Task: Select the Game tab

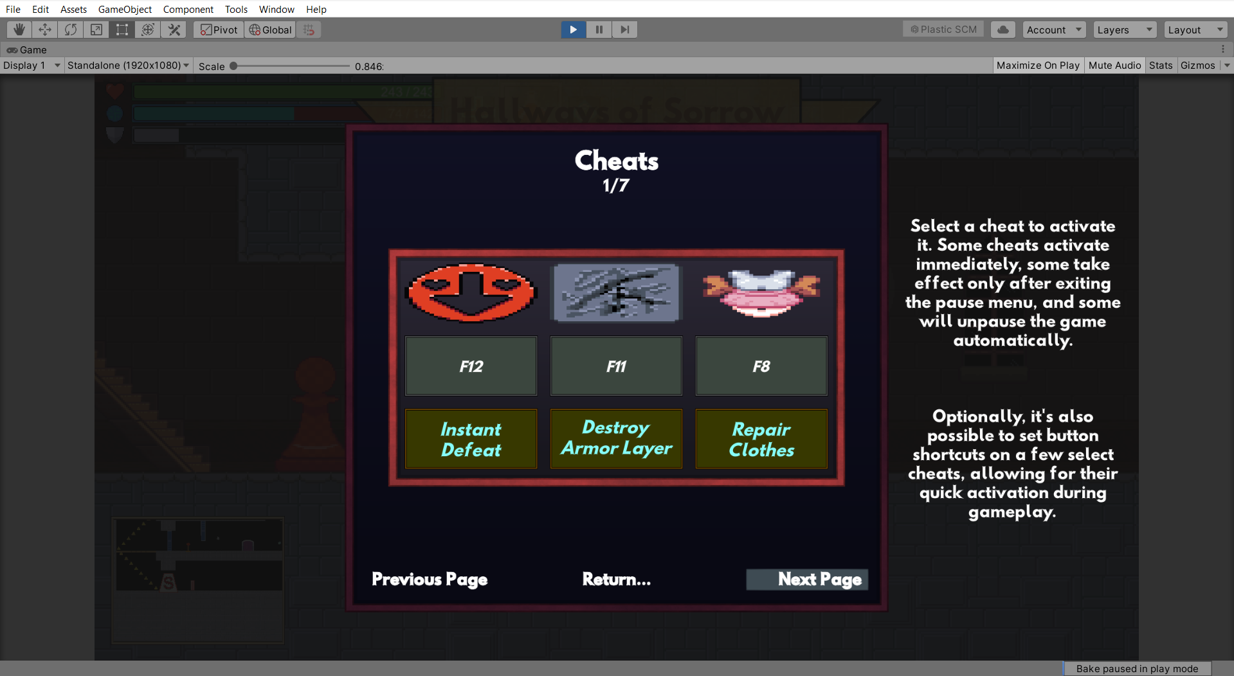Action: pyautogui.click(x=27, y=49)
